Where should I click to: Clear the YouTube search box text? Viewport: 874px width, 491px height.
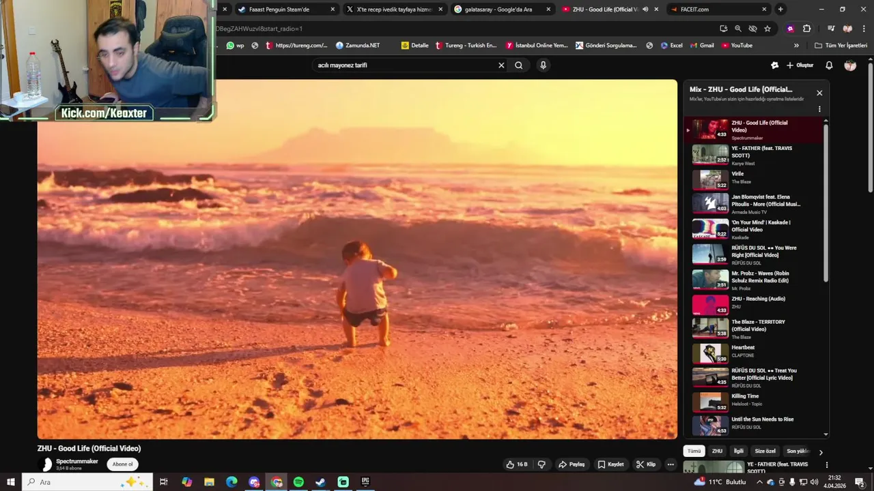[501, 65]
